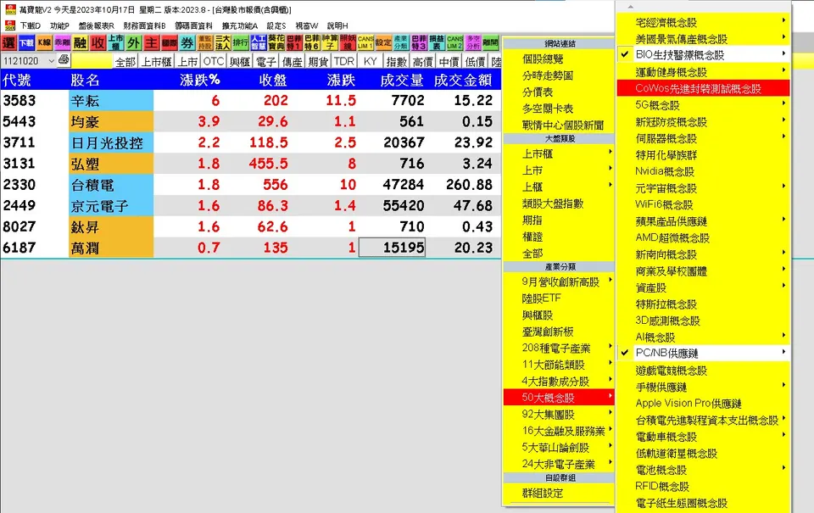Switch to the 全部 filter tab

pyautogui.click(x=125, y=62)
